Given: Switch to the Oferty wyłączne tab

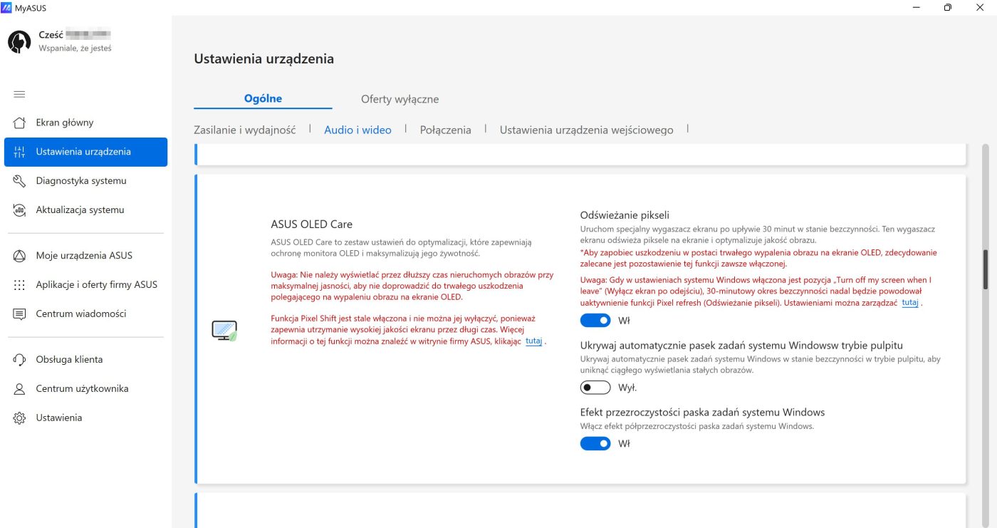Looking at the screenshot, I should [400, 99].
